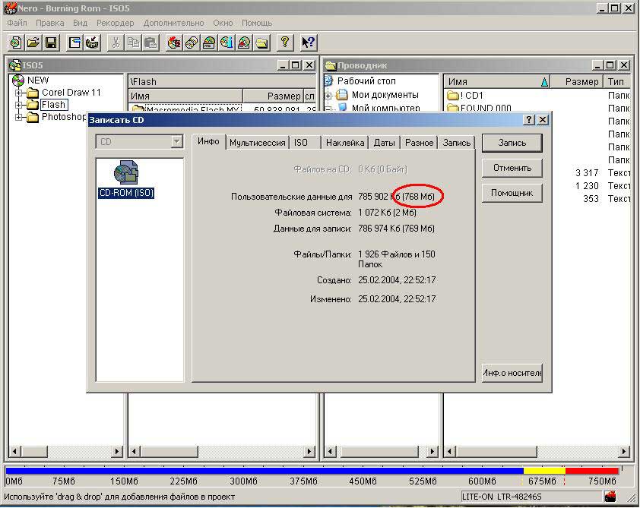Select Мои документы in Проводник tree

click(385, 95)
